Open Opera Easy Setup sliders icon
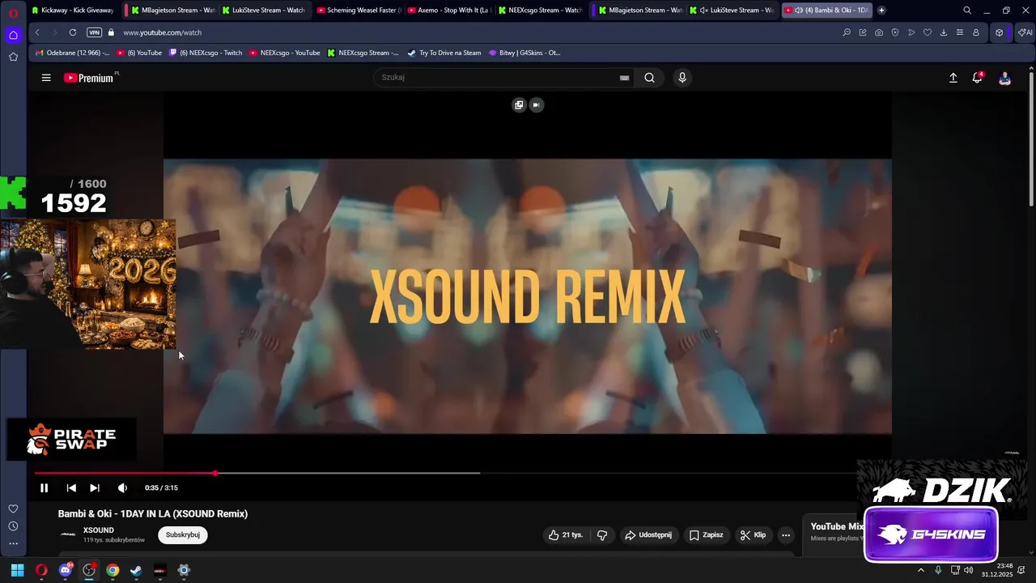 coord(960,32)
